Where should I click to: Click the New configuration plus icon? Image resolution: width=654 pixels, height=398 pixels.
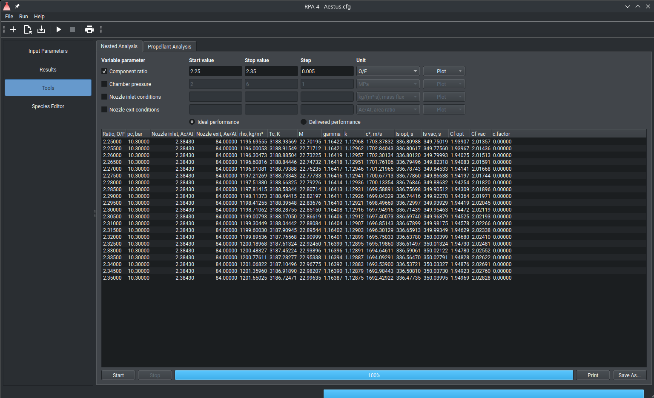[x=13, y=29]
